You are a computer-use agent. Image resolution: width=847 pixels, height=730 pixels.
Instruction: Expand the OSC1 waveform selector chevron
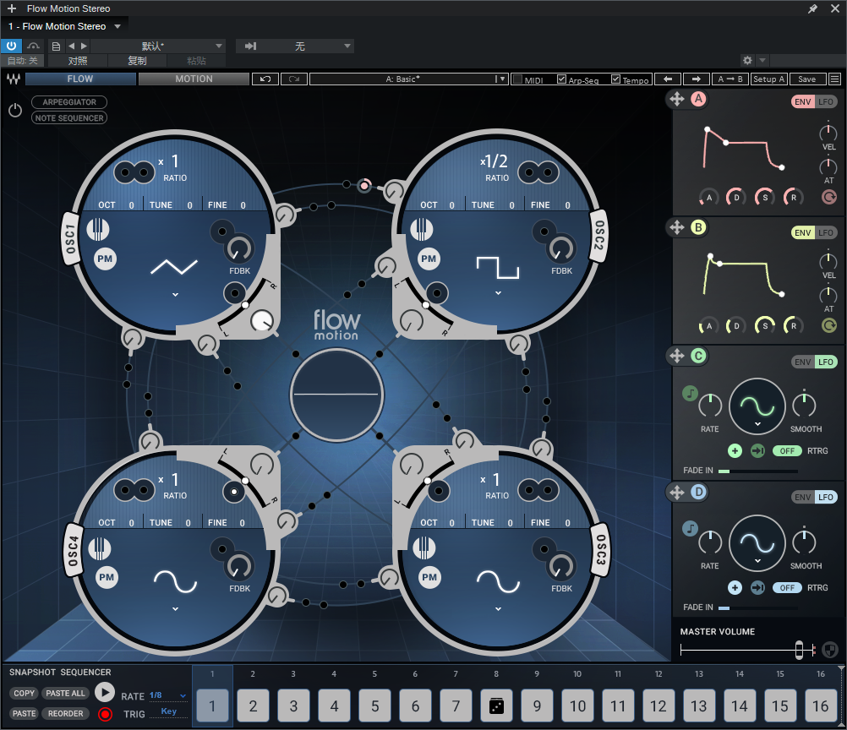(x=175, y=294)
